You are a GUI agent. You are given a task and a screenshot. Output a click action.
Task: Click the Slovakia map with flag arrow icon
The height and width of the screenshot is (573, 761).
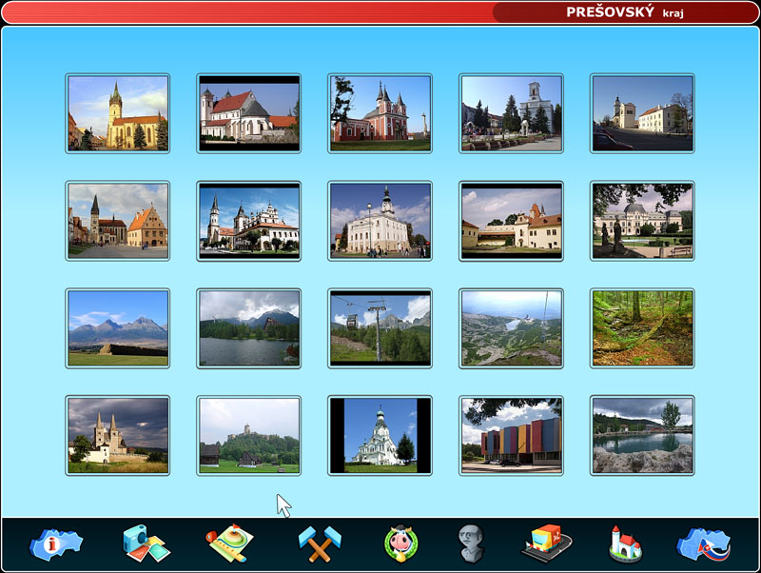pyautogui.click(x=703, y=544)
